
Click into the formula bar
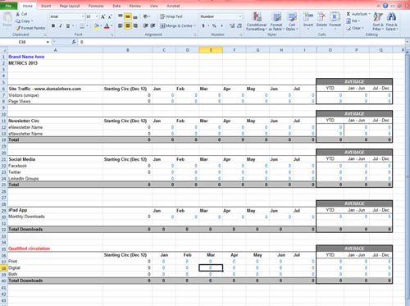pyautogui.click(x=242, y=42)
